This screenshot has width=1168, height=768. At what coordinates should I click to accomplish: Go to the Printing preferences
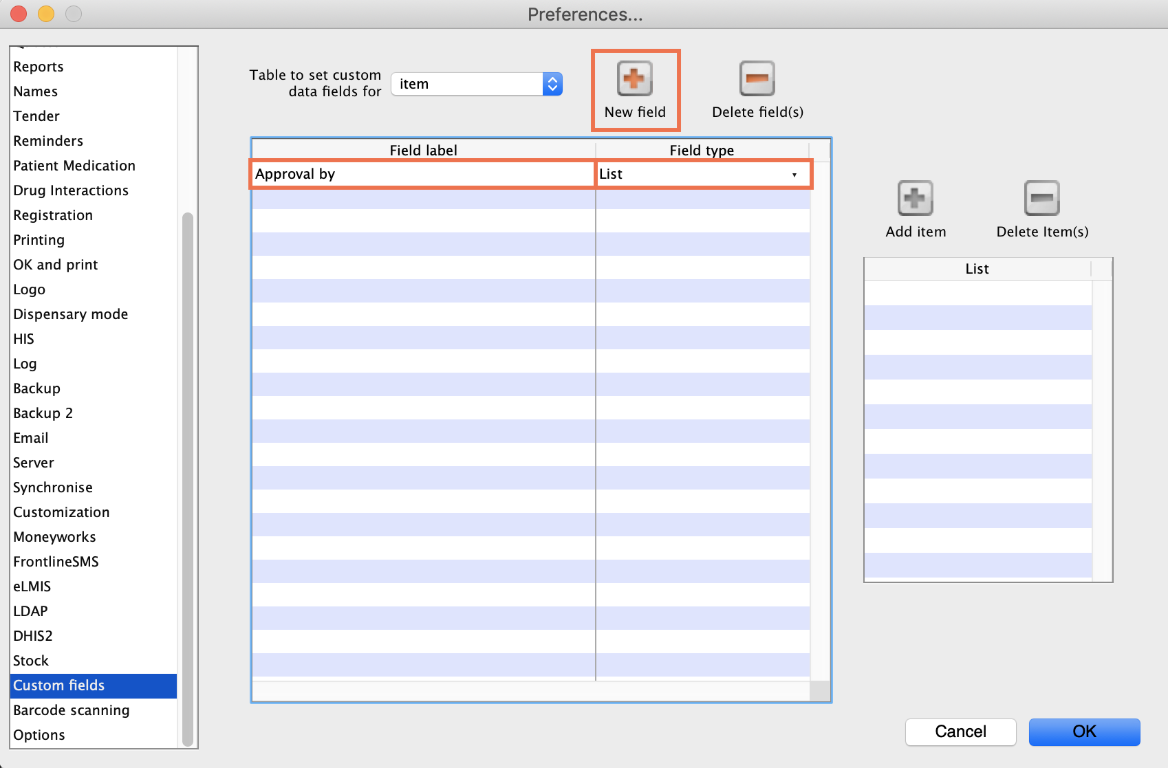(39, 240)
